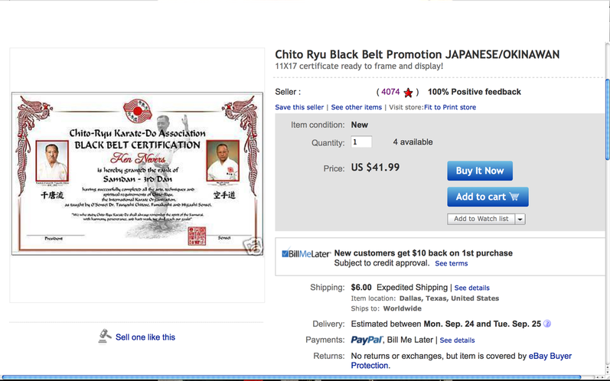
Task: Click the gavel icon beside Sell one like this
Action: (x=104, y=337)
